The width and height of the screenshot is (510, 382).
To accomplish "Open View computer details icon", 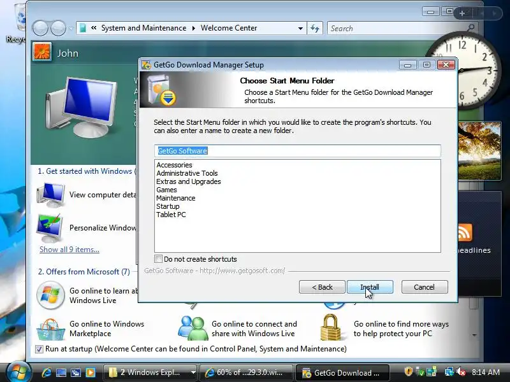I will pyautogui.click(x=51, y=195).
